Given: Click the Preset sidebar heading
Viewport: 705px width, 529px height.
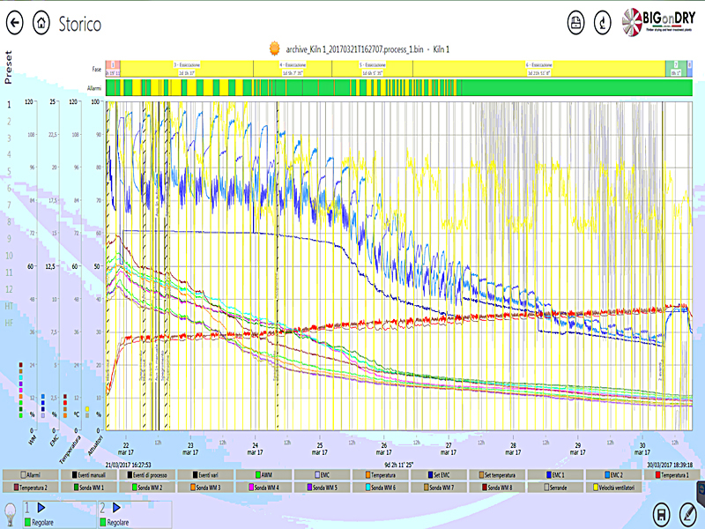Looking at the screenshot, I should coord(8,68).
